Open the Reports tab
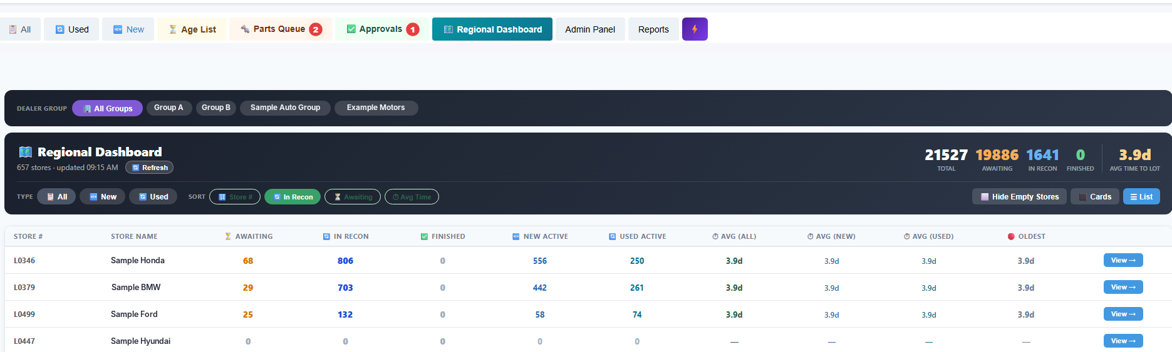 coord(653,29)
